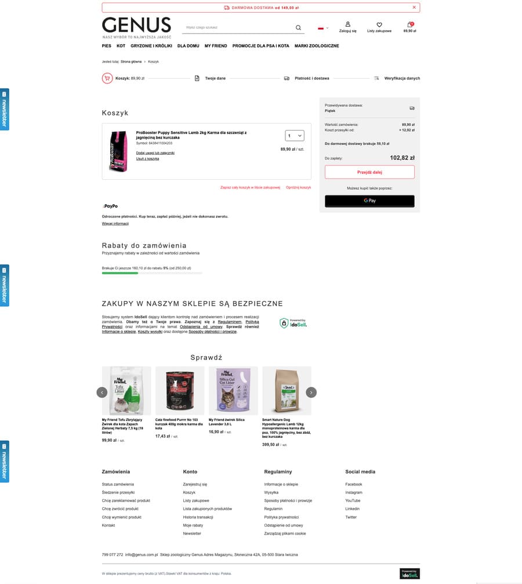Click the search magnifier icon

298,28
